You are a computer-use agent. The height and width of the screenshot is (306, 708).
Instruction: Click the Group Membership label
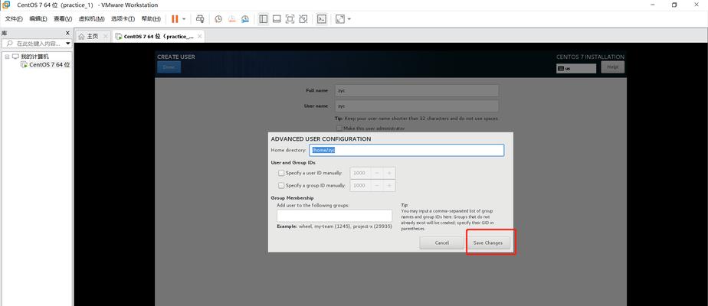point(292,198)
